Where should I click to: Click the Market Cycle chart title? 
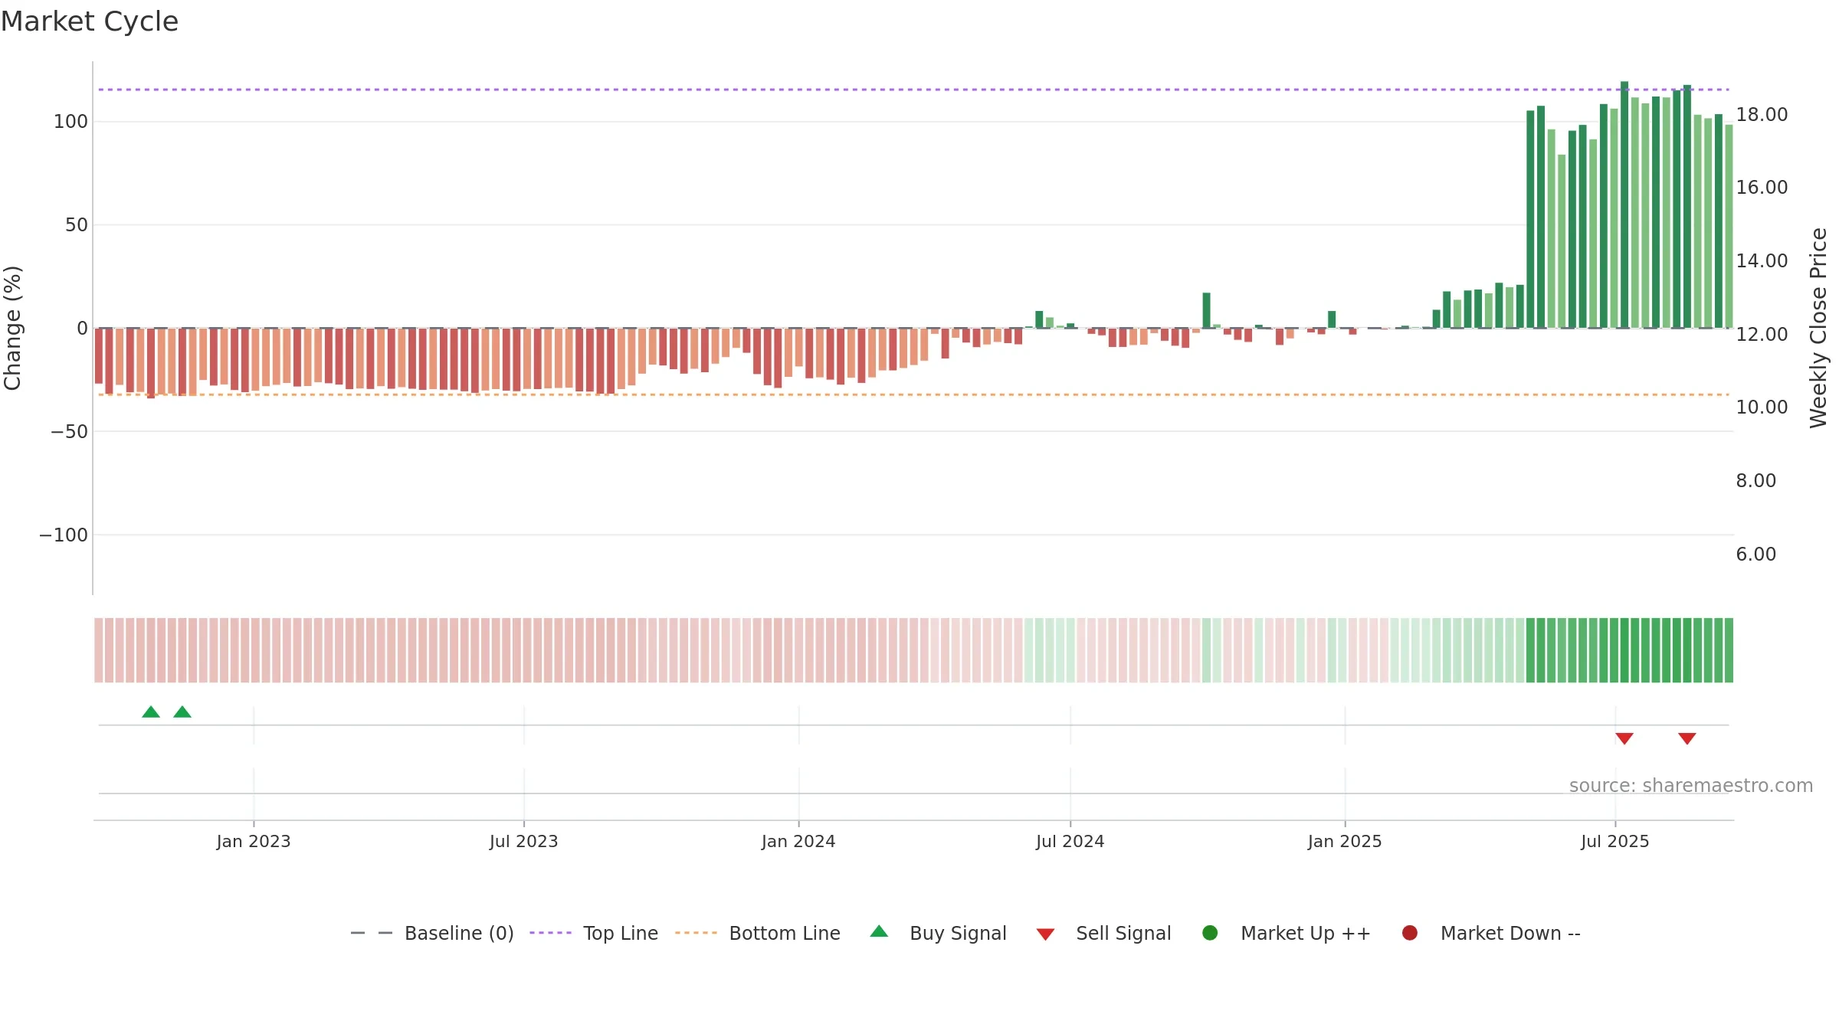pos(90,21)
